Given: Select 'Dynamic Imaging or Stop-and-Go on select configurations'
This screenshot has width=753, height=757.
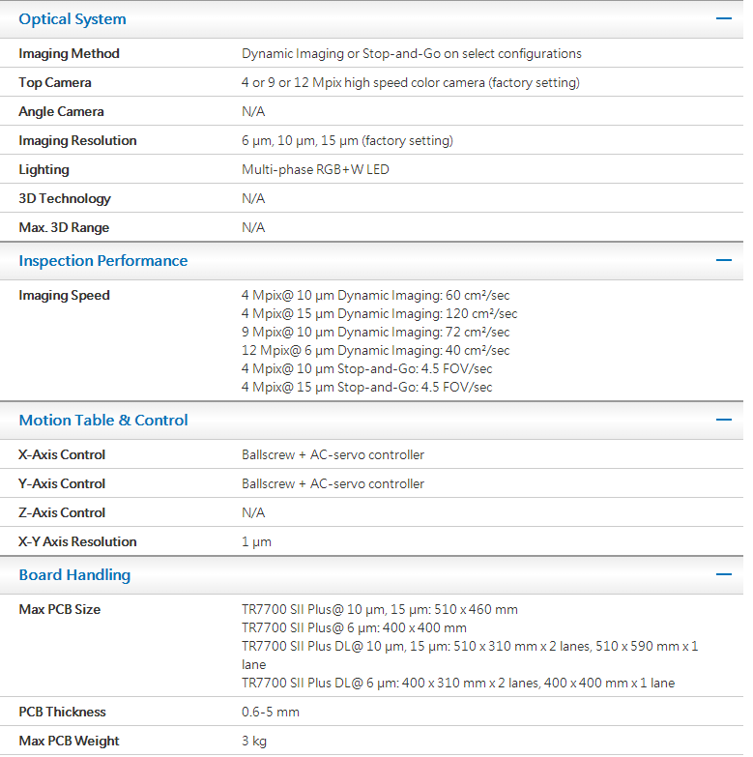Looking at the screenshot, I should 412,53.
